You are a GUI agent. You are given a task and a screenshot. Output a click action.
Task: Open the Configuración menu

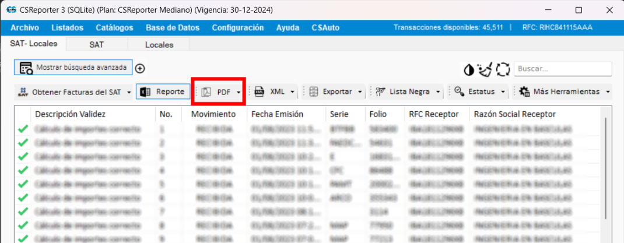(x=237, y=28)
